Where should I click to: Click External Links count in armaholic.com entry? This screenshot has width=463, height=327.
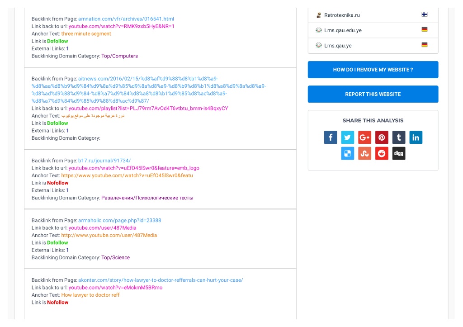tap(67, 250)
